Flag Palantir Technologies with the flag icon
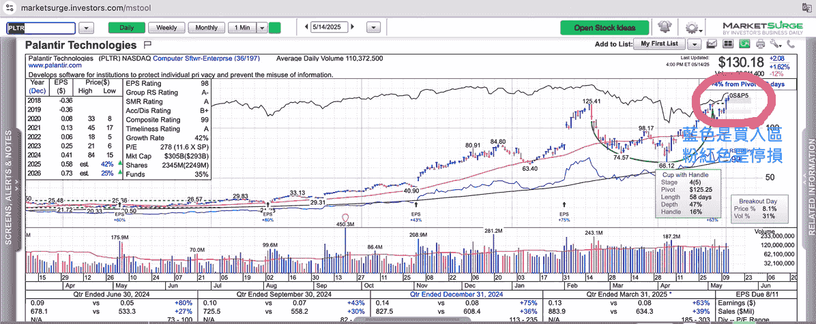The image size is (816, 324). (147, 45)
